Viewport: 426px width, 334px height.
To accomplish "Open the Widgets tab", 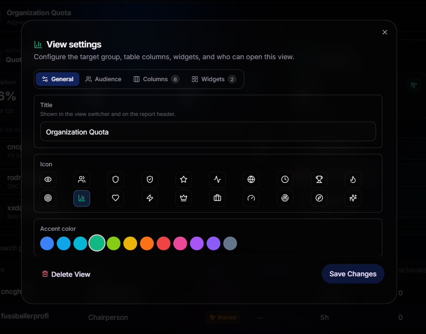I will (214, 79).
